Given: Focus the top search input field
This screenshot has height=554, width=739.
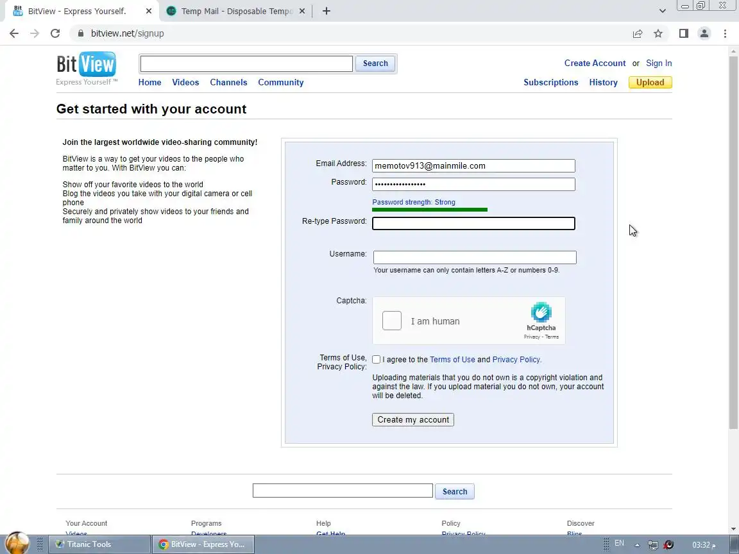Looking at the screenshot, I should point(246,63).
